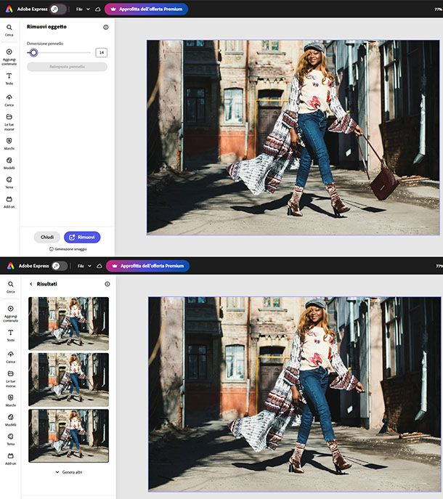Open Modelli beside the Risultati panel
The width and height of the screenshot is (443, 499).
[10, 420]
